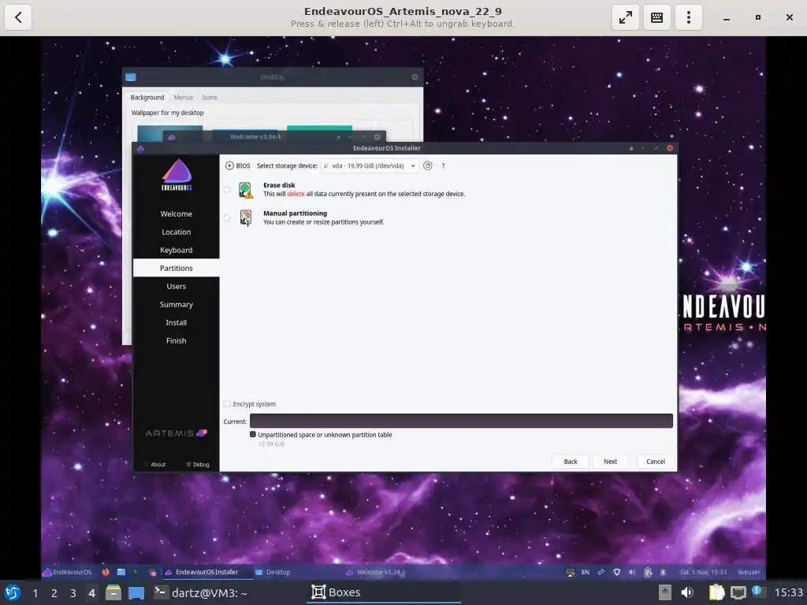Click the guest volume tray icon
This screenshot has width=807, height=605.
[x=632, y=572]
